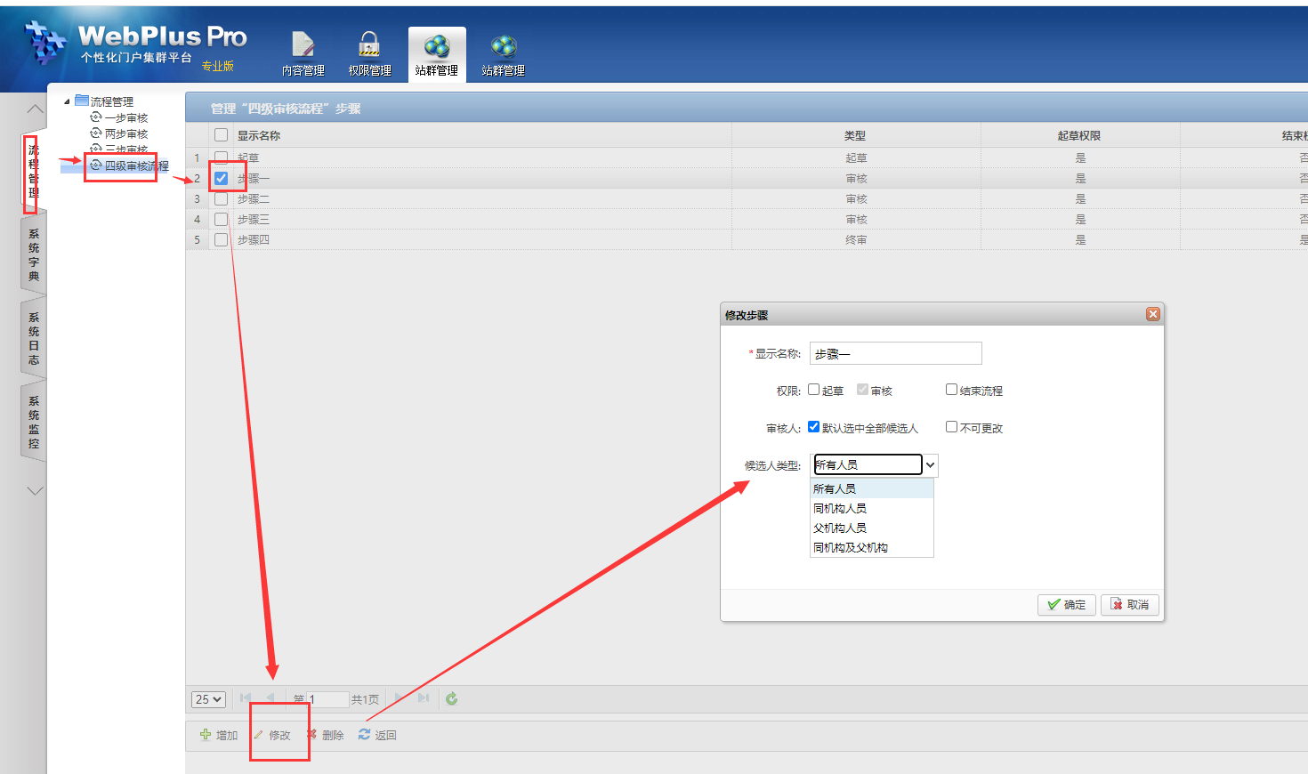Close the 修改步骤 dialog with X icon
1308x774 pixels.
(x=1153, y=314)
